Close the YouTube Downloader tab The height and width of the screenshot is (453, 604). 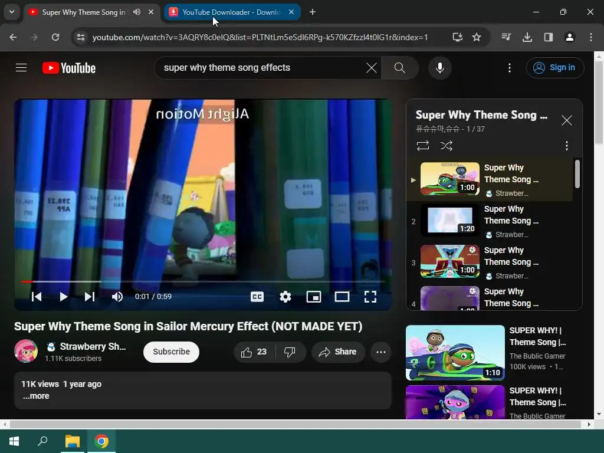point(291,12)
